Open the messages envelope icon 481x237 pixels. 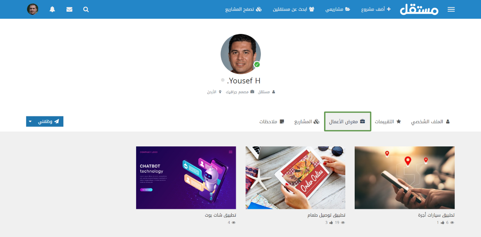coord(69,9)
